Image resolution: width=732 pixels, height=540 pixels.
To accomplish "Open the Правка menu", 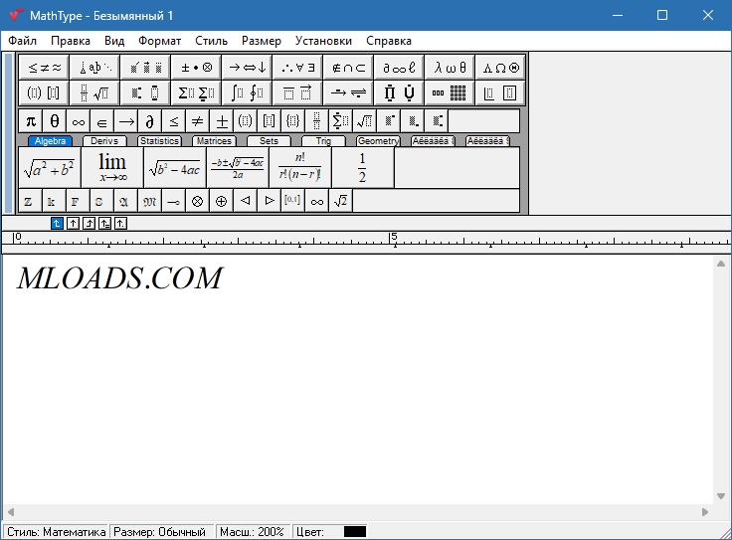I will (71, 41).
